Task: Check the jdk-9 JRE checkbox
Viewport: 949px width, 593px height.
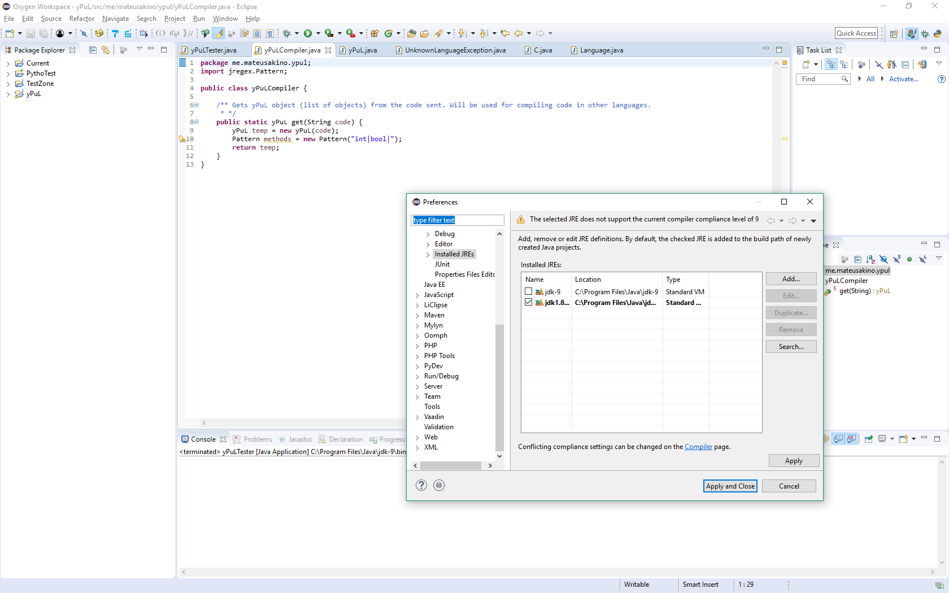Action: pos(529,291)
